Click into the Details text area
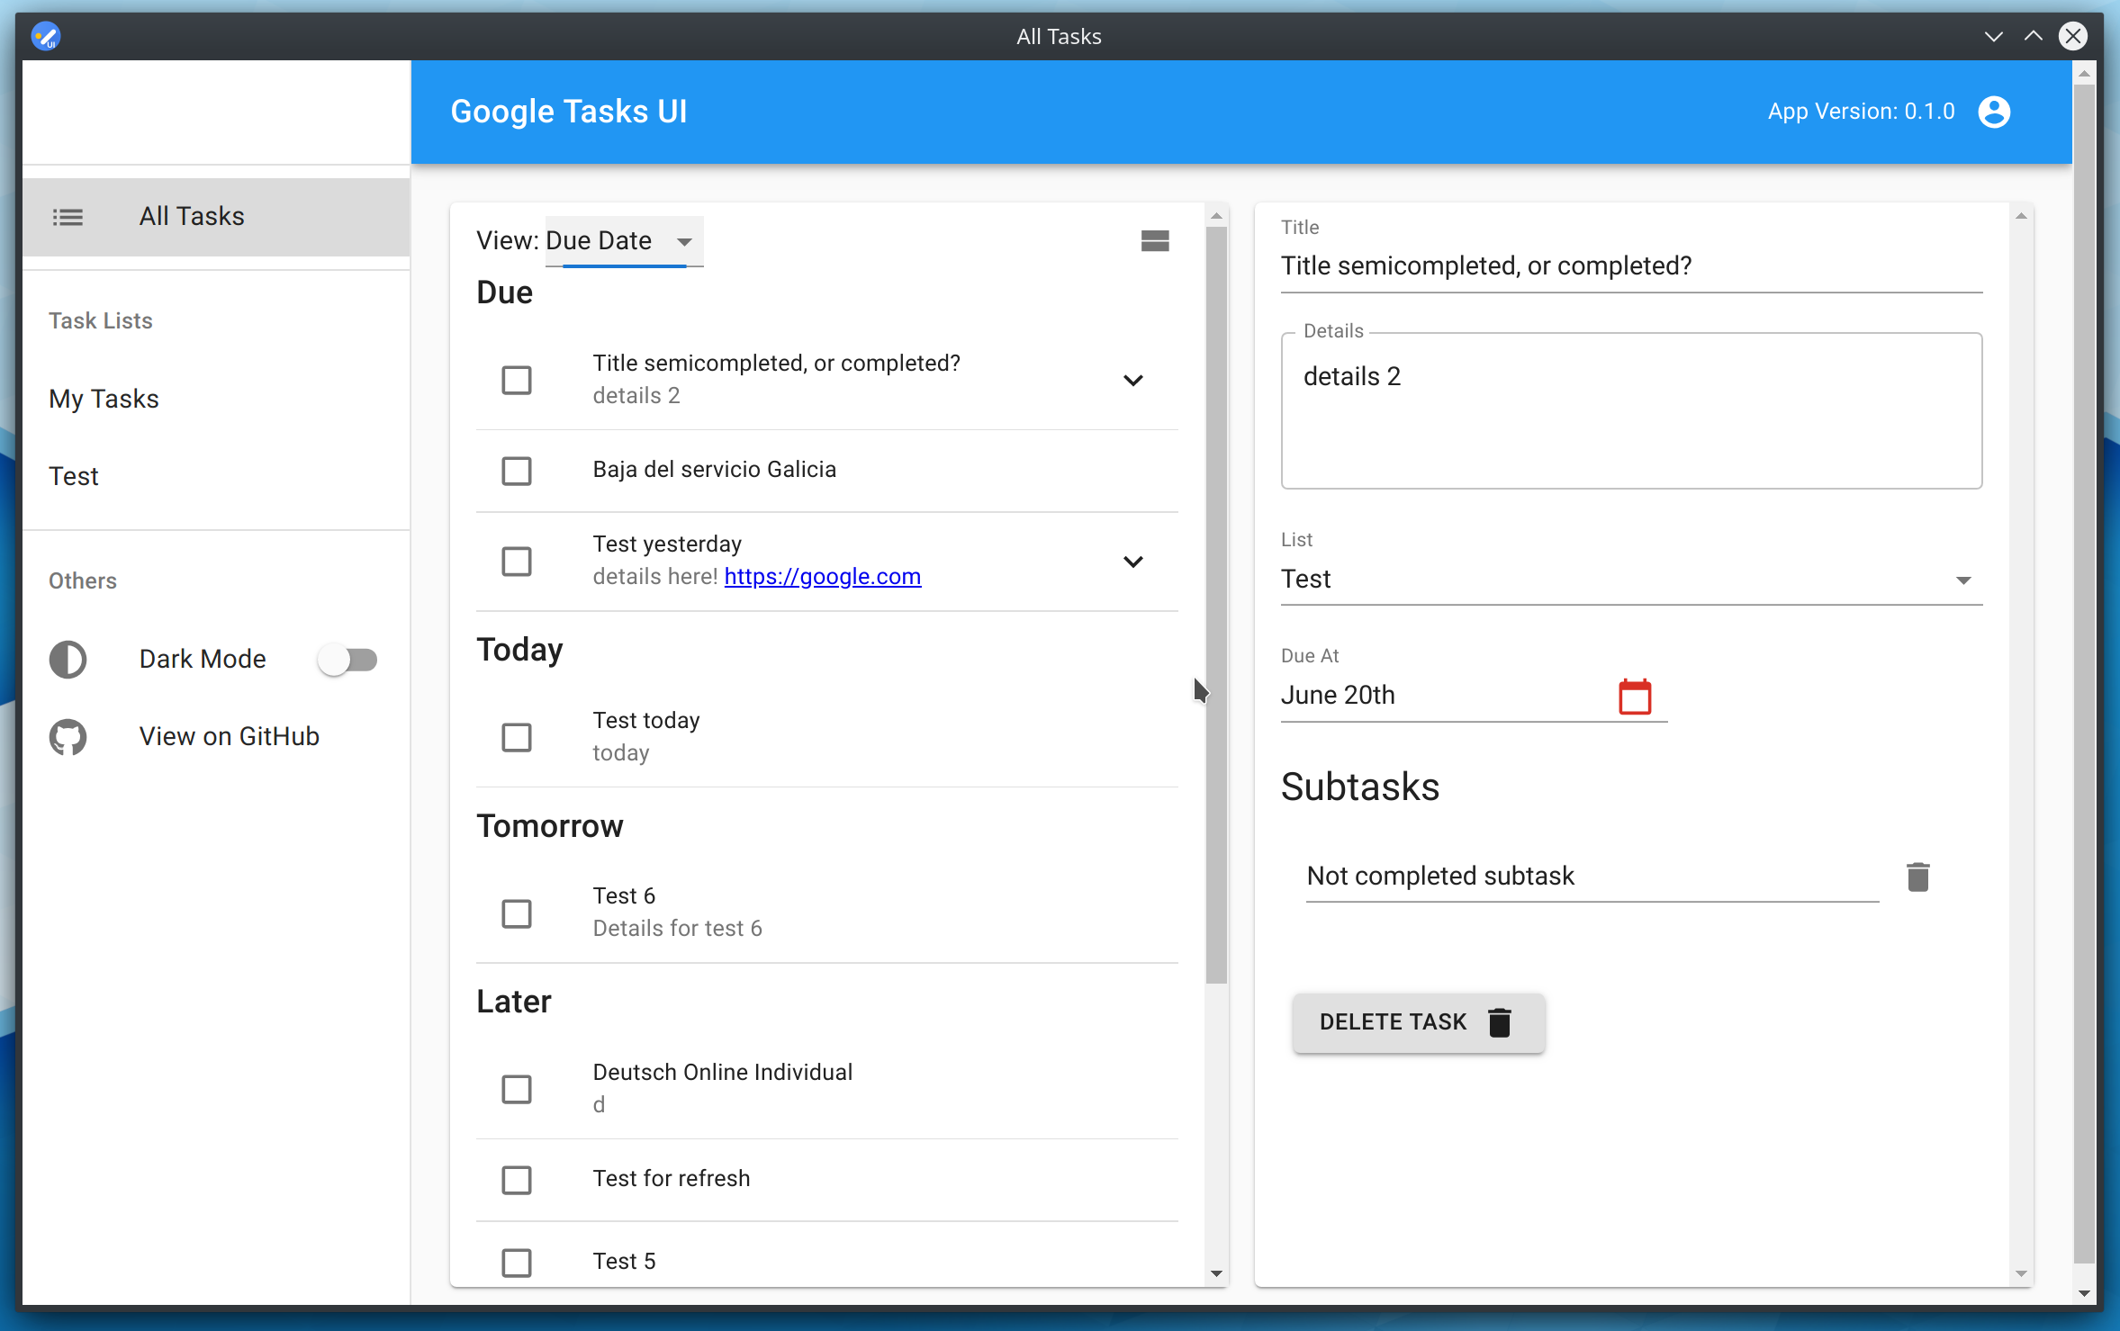The image size is (2120, 1331). click(1630, 411)
